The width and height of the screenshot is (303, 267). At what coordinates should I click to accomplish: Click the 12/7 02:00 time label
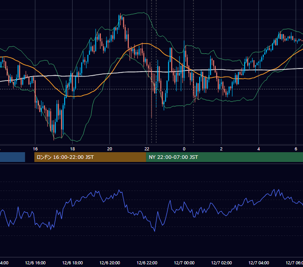221,263
